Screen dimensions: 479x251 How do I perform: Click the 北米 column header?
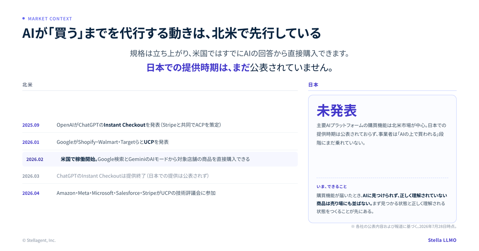pyautogui.click(x=28, y=85)
